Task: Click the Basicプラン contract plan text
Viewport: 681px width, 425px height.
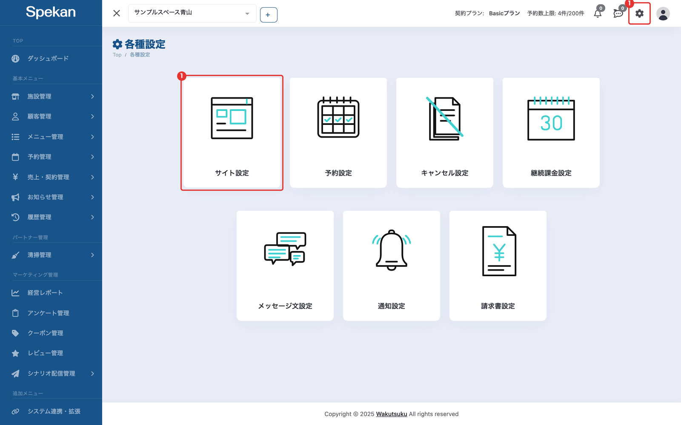Action: 504,14
